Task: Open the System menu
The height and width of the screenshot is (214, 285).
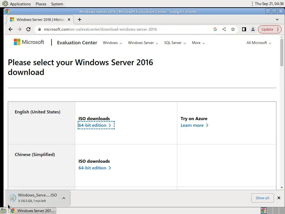Action: coord(57,4)
